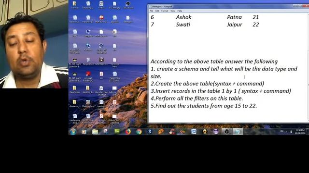The width and height of the screenshot is (309, 173).
Task: Open the Help menu in Notepad
Action: click(x=180, y=11)
